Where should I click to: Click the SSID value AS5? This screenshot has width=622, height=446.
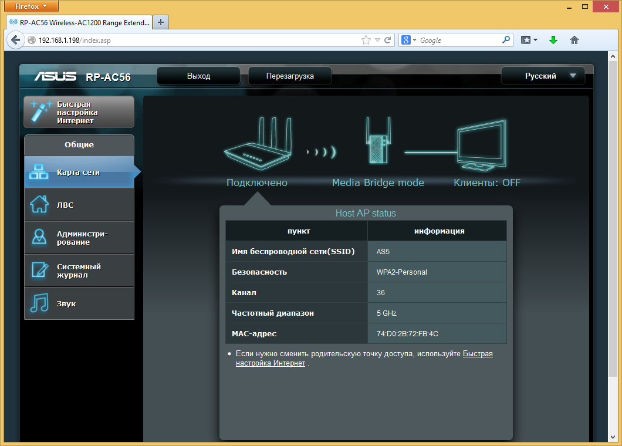tap(383, 252)
